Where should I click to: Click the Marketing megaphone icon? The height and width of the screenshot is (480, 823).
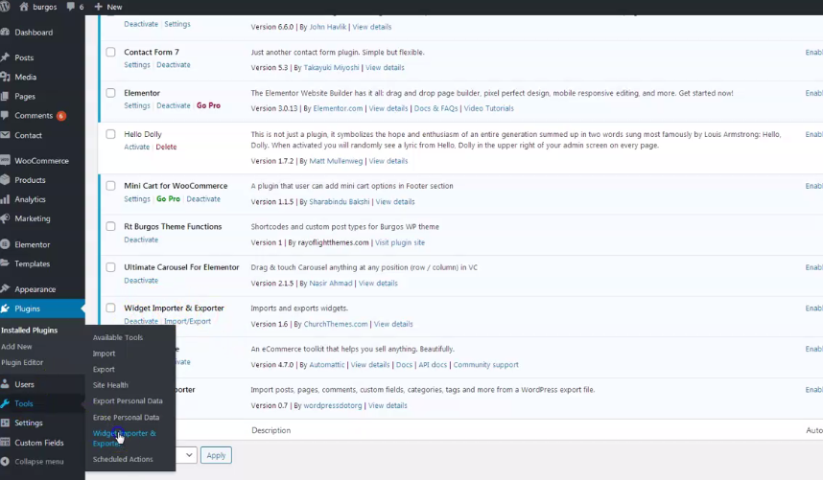(5, 218)
